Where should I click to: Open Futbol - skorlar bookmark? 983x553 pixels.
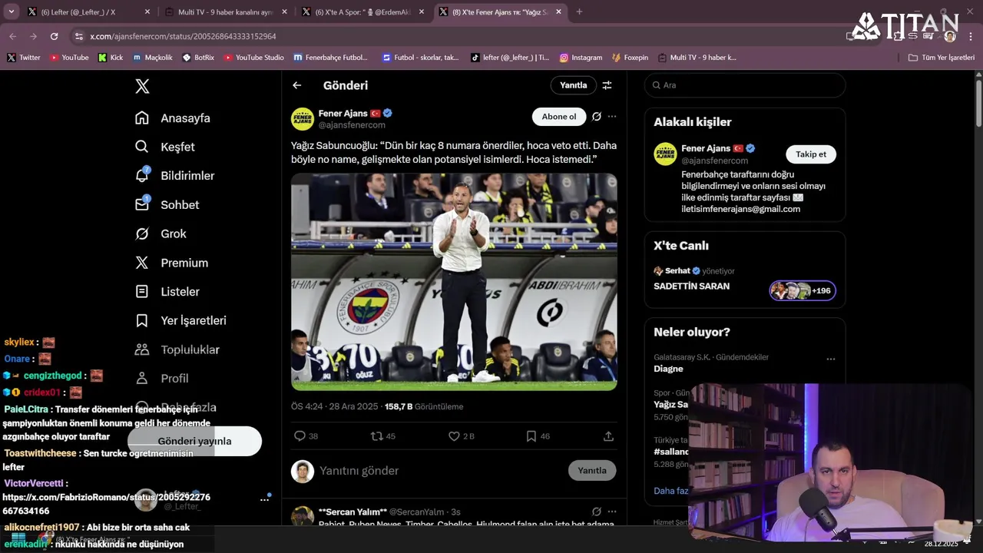[x=420, y=58]
